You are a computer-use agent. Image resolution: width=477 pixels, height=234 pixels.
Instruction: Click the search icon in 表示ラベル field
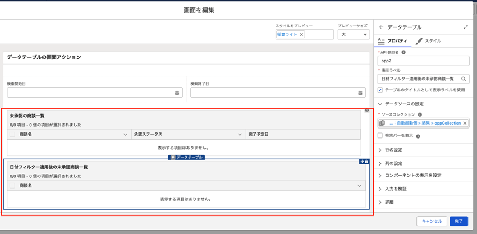coord(464,79)
